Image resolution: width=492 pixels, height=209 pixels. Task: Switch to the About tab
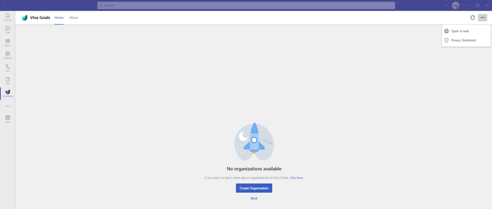[74, 18]
